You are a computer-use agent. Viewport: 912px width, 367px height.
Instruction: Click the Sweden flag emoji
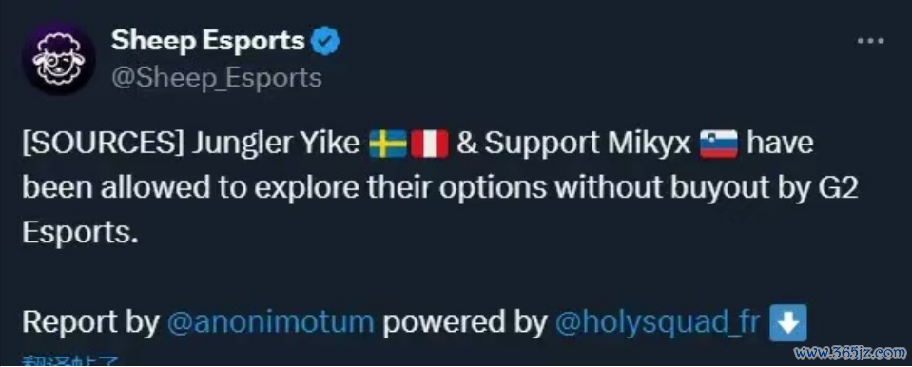(388, 145)
